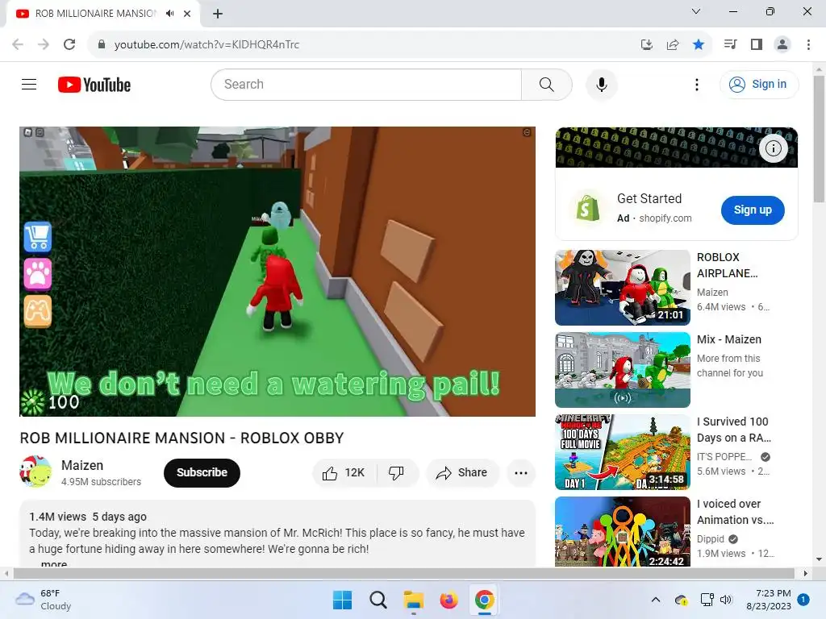Screen dimensions: 826x619
Task: Open Animation vs. voiced over thumbnail
Action: [623, 532]
